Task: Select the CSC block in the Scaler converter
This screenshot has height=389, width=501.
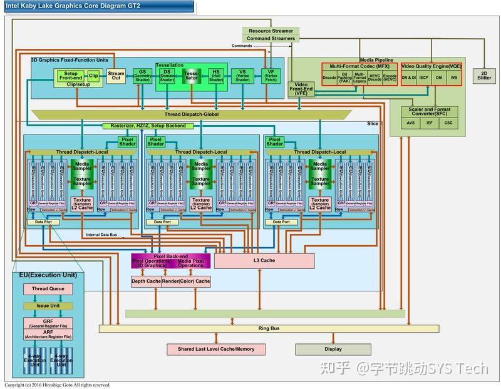Action: 448,123
